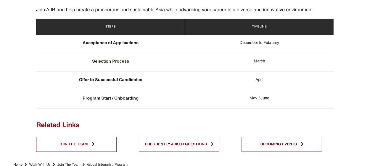Click the TIMELINE column header

pyautogui.click(x=259, y=27)
